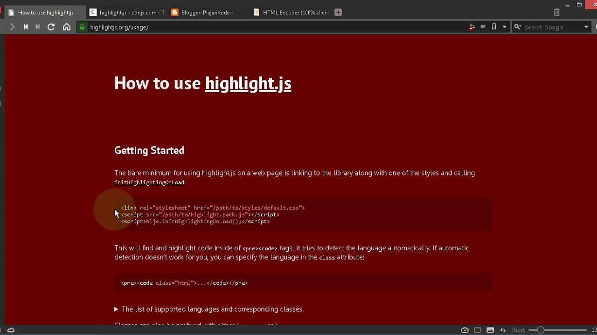Go to the browser home page

coord(67,27)
